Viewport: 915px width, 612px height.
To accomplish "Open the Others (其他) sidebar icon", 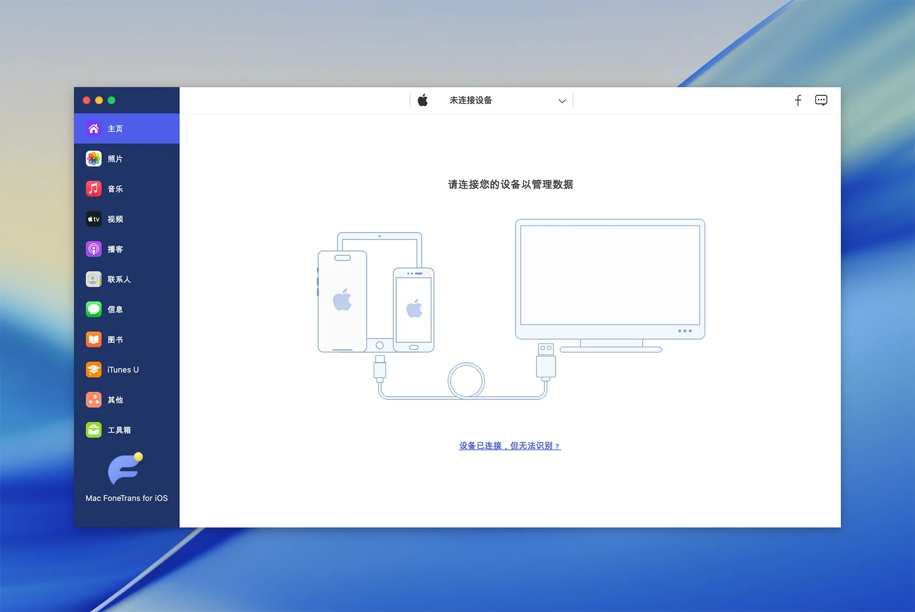I will (x=94, y=400).
